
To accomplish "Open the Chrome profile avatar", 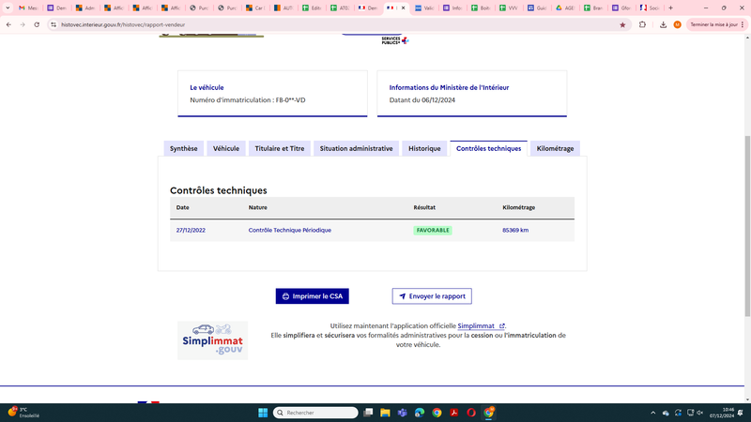I will [677, 25].
